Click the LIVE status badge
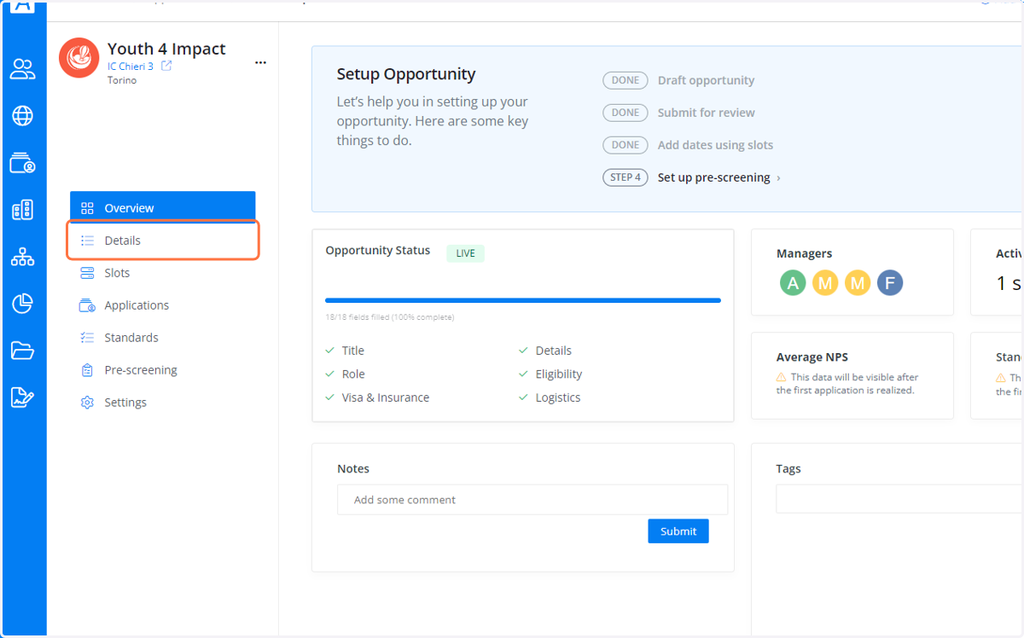Screen dimensions: 1024x638 pyautogui.click(x=465, y=253)
